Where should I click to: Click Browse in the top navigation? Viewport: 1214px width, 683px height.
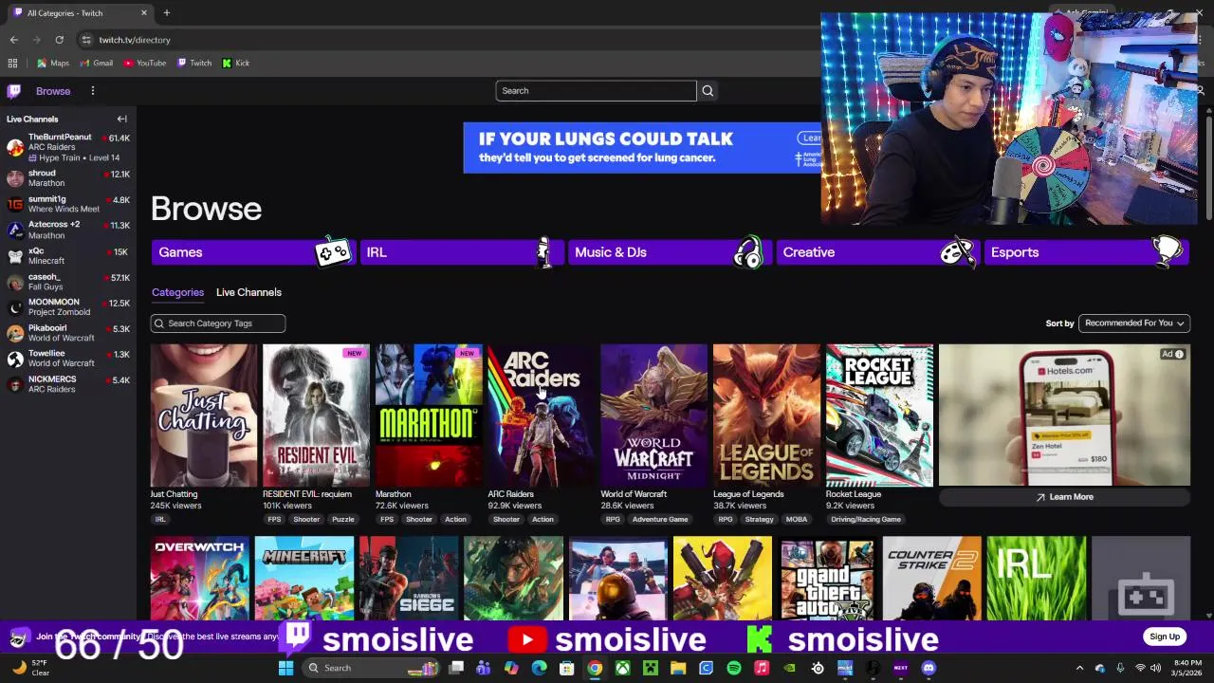click(53, 91)
